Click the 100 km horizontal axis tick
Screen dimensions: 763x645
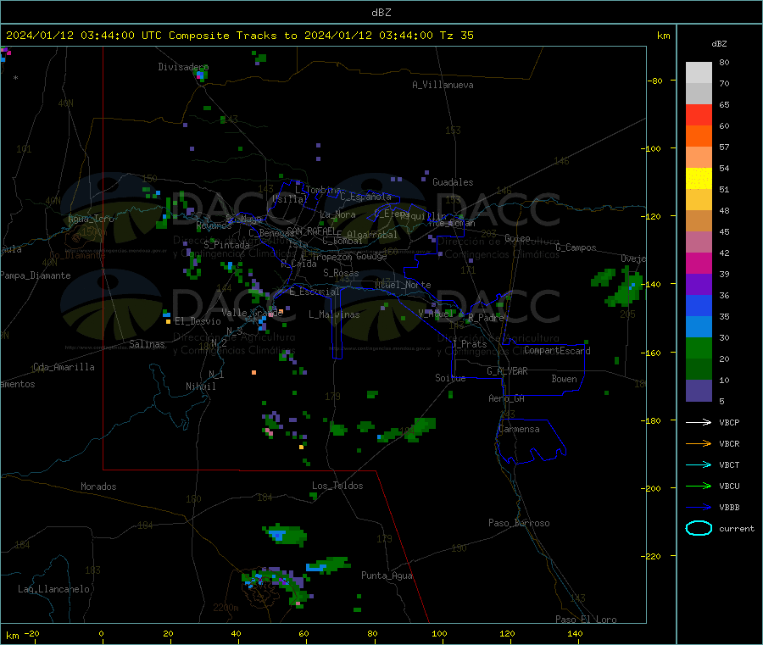click(x=439, y=633)
